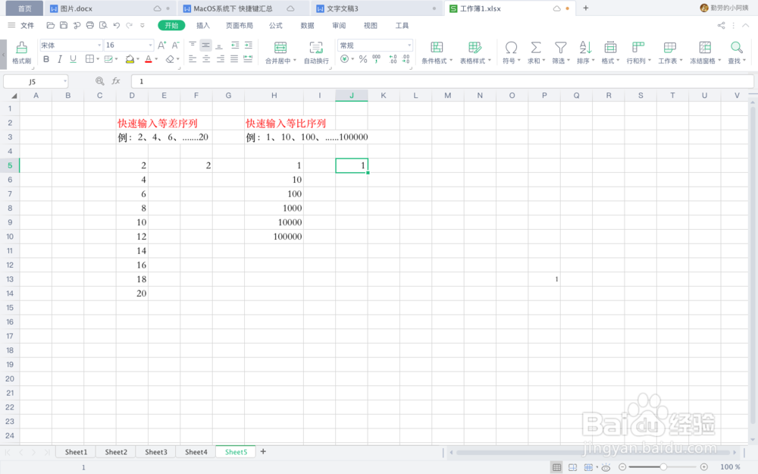
Task: Apply thousands separator format
Action: [377, 59]
